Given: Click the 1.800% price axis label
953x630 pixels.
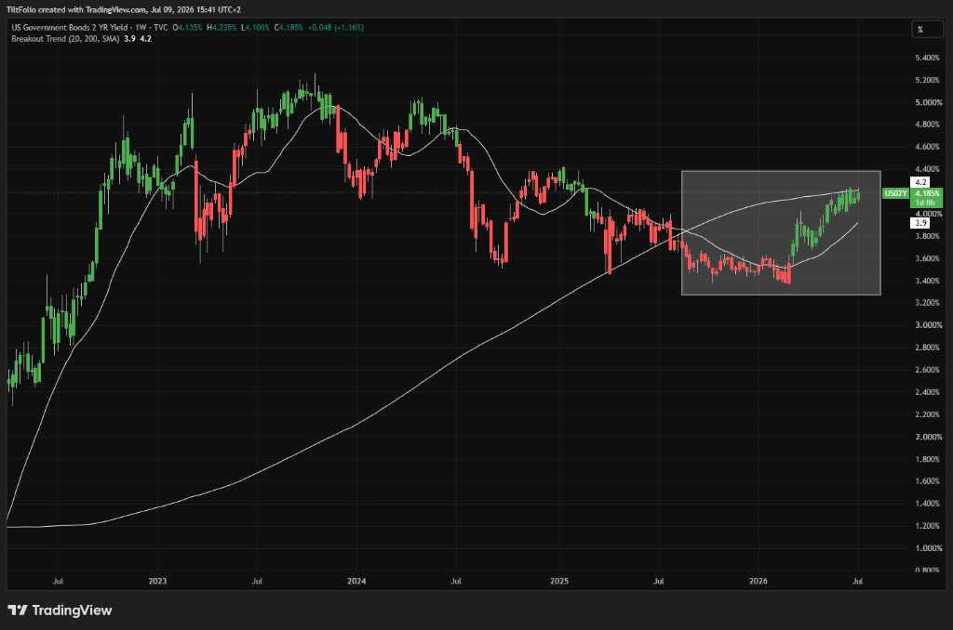Looking at the screenshot, I should coord(928,459).
